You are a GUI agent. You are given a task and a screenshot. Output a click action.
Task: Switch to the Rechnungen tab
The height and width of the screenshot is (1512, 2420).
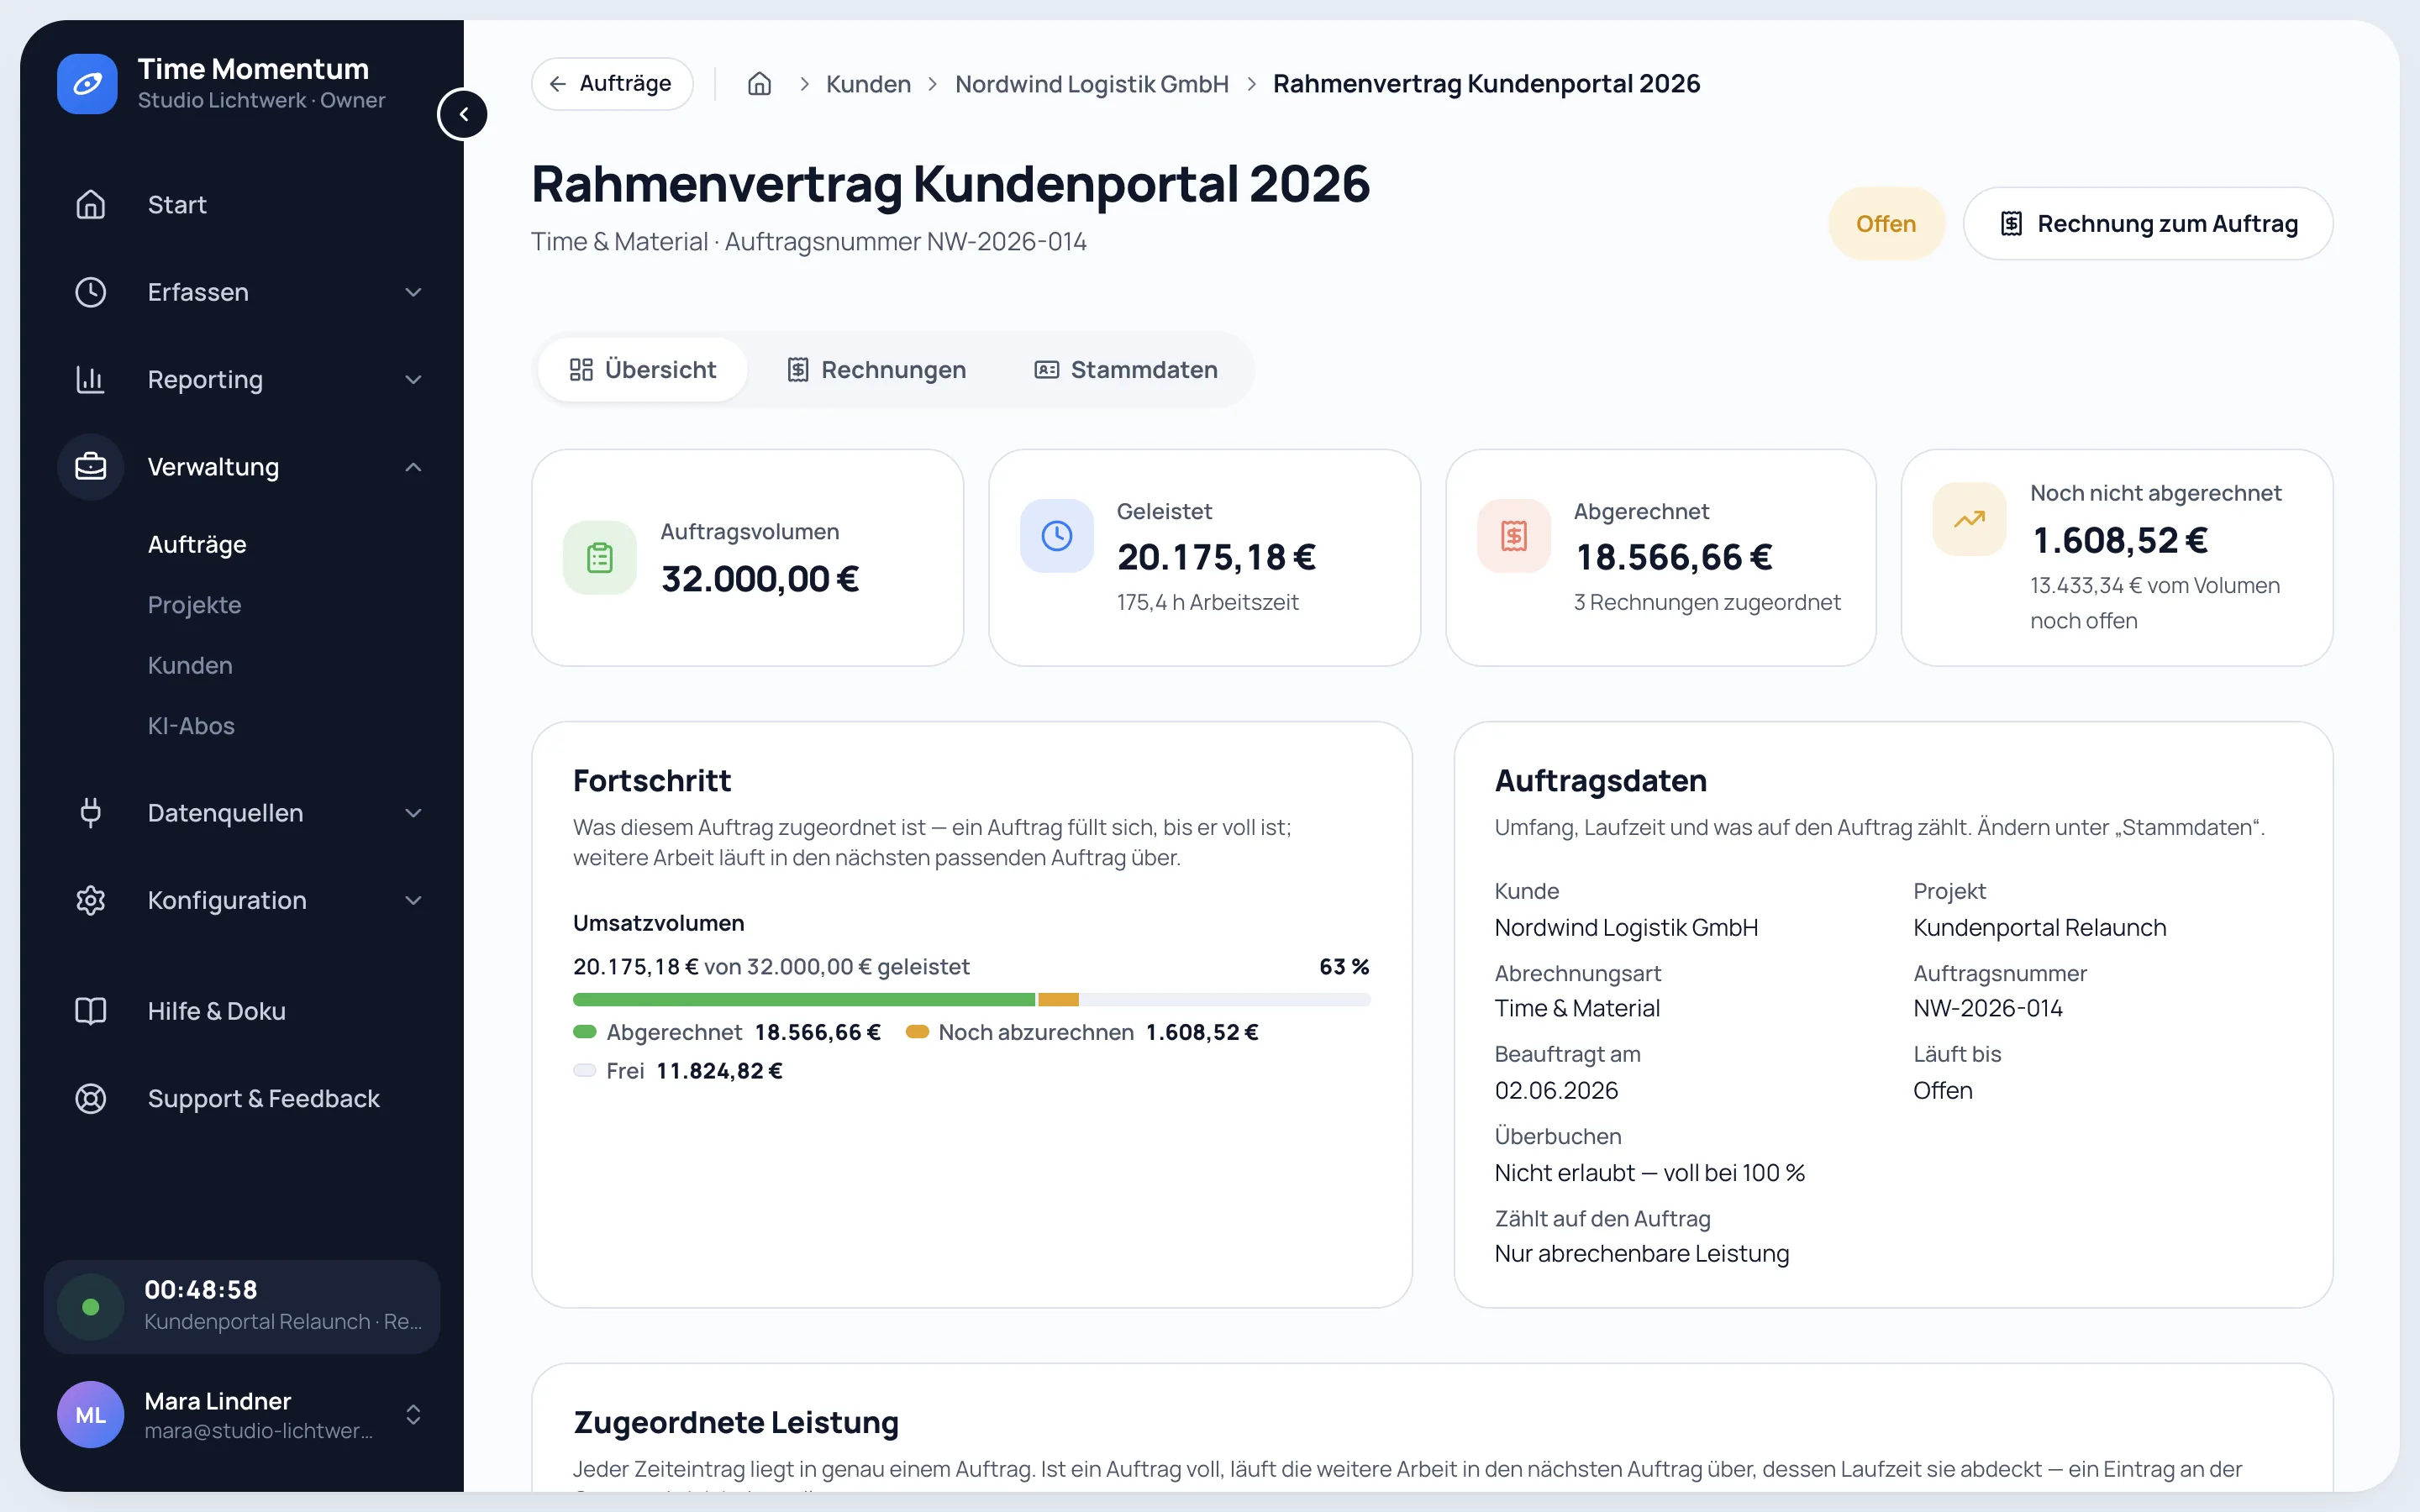(876, 370)
